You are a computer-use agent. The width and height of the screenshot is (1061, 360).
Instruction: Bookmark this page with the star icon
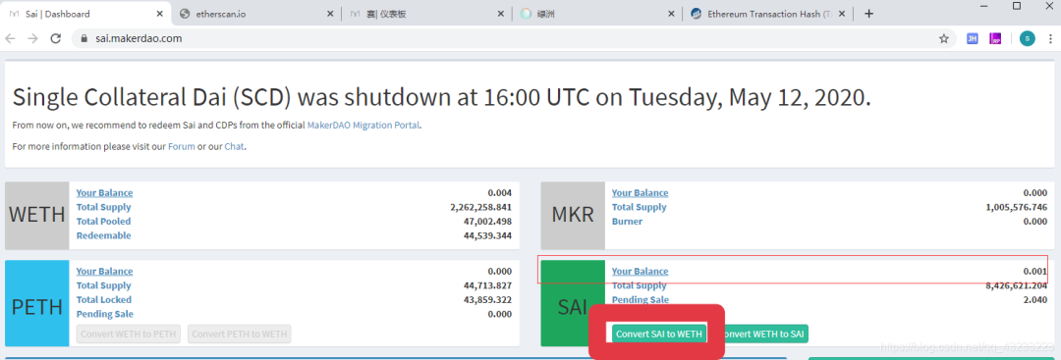point(943,38)
